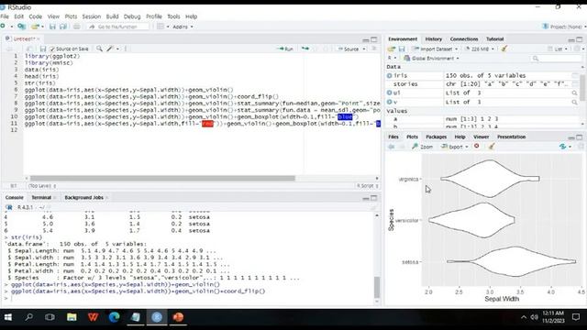Expand the iris data frame entry
The image size is (587, 330).
(x=389, y=75)
